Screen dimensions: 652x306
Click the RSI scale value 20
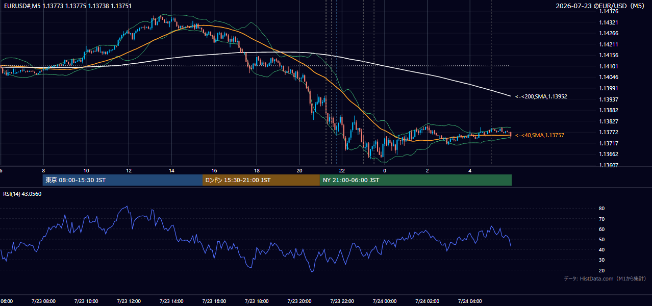(602, 270)
